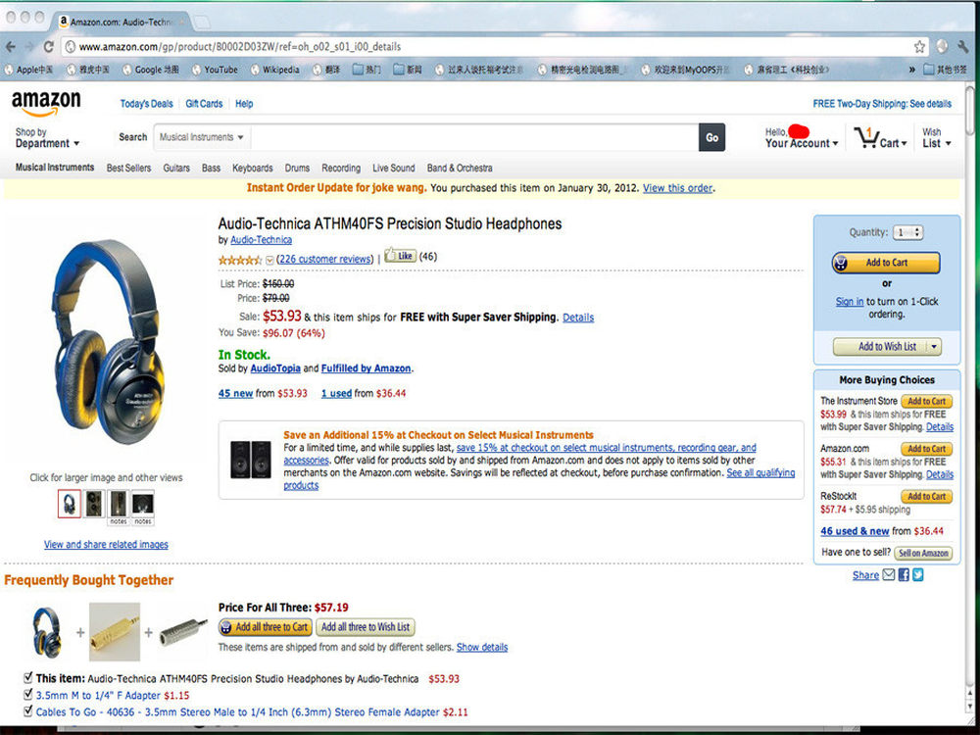Uncheck the 3.5mm M to 1/4" F Adapter checkbox
The height and width of the screenshot is (735, 980).
click(x=27, y=694)
